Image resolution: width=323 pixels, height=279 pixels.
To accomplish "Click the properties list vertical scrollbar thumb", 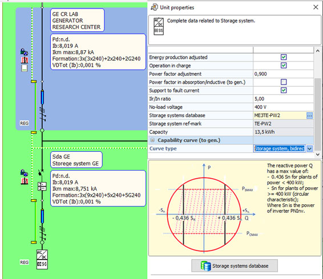I will (317, 113).
